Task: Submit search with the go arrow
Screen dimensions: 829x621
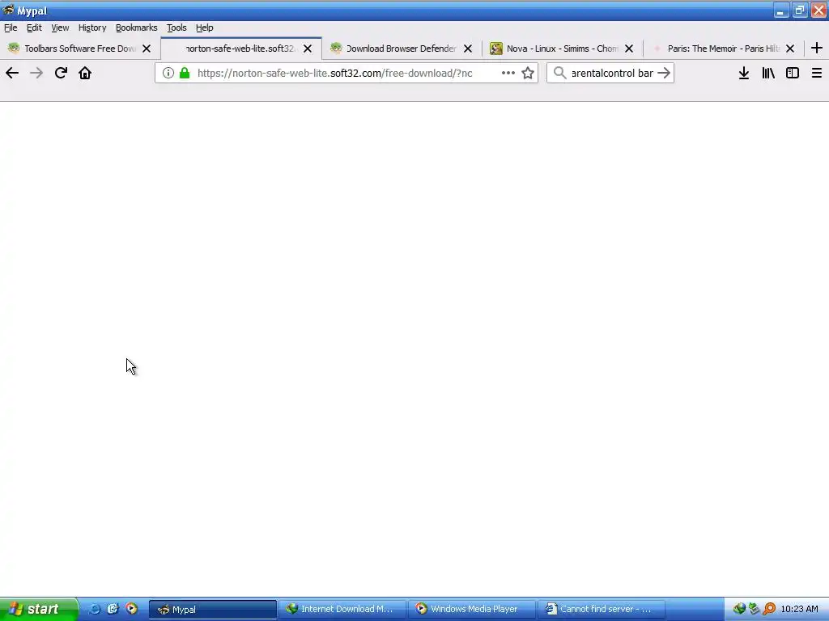Action: [x=664, y=73]
